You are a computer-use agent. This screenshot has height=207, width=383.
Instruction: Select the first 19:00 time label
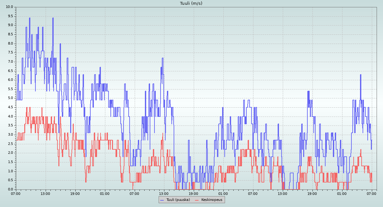point(75,193)
